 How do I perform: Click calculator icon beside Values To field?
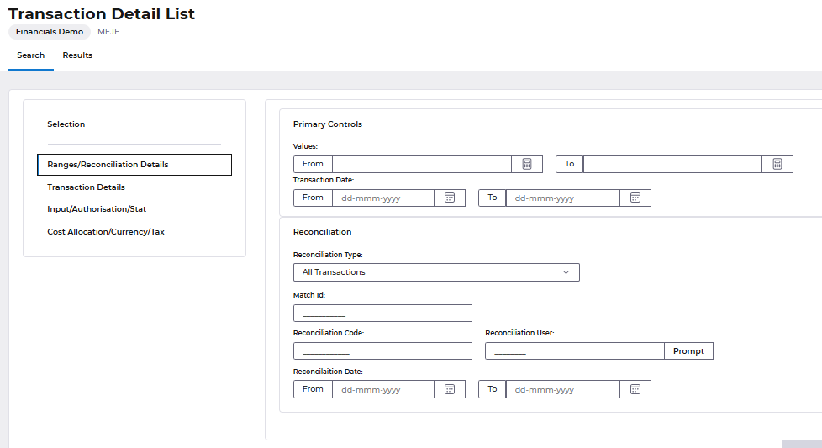777,164
